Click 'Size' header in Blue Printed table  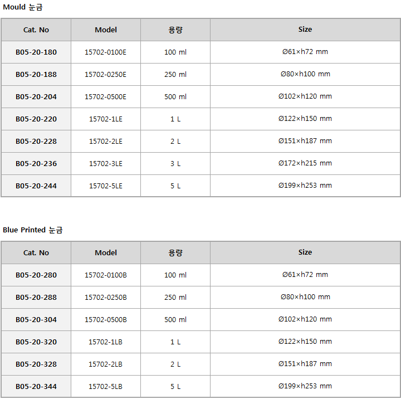pyautogui.click(x=305, y=252)
